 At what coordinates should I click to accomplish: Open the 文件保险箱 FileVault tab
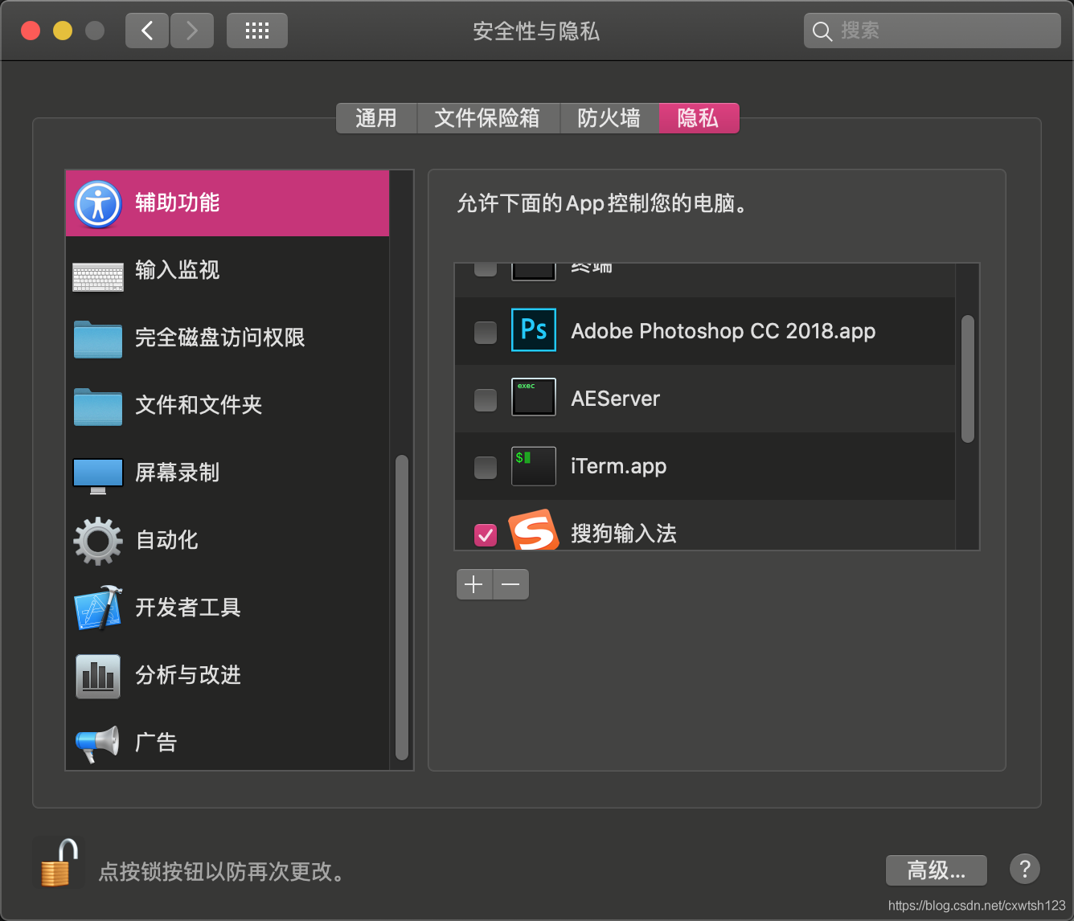pos(488,118)
